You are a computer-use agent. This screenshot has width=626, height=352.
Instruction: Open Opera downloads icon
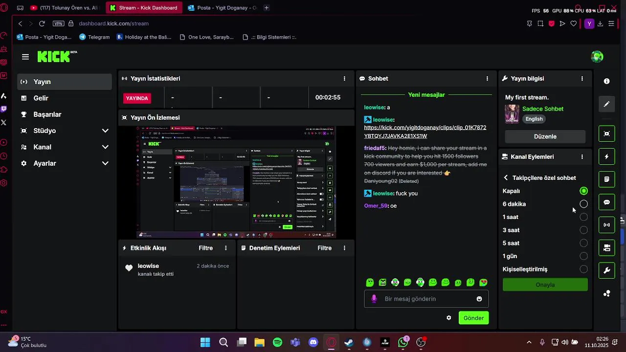pyautogui.click(x=600, y=23)
